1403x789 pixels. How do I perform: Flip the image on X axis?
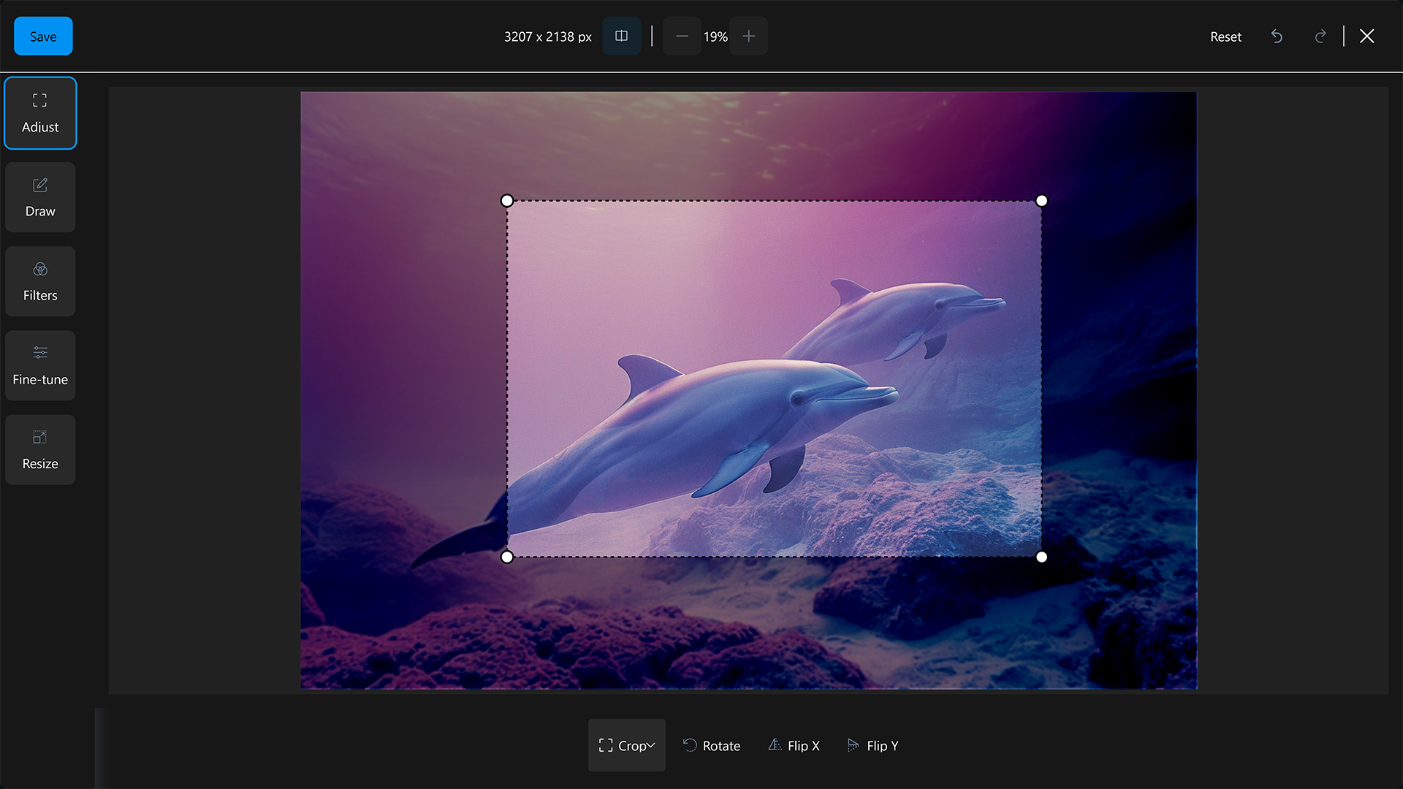(x=794, y=745)
